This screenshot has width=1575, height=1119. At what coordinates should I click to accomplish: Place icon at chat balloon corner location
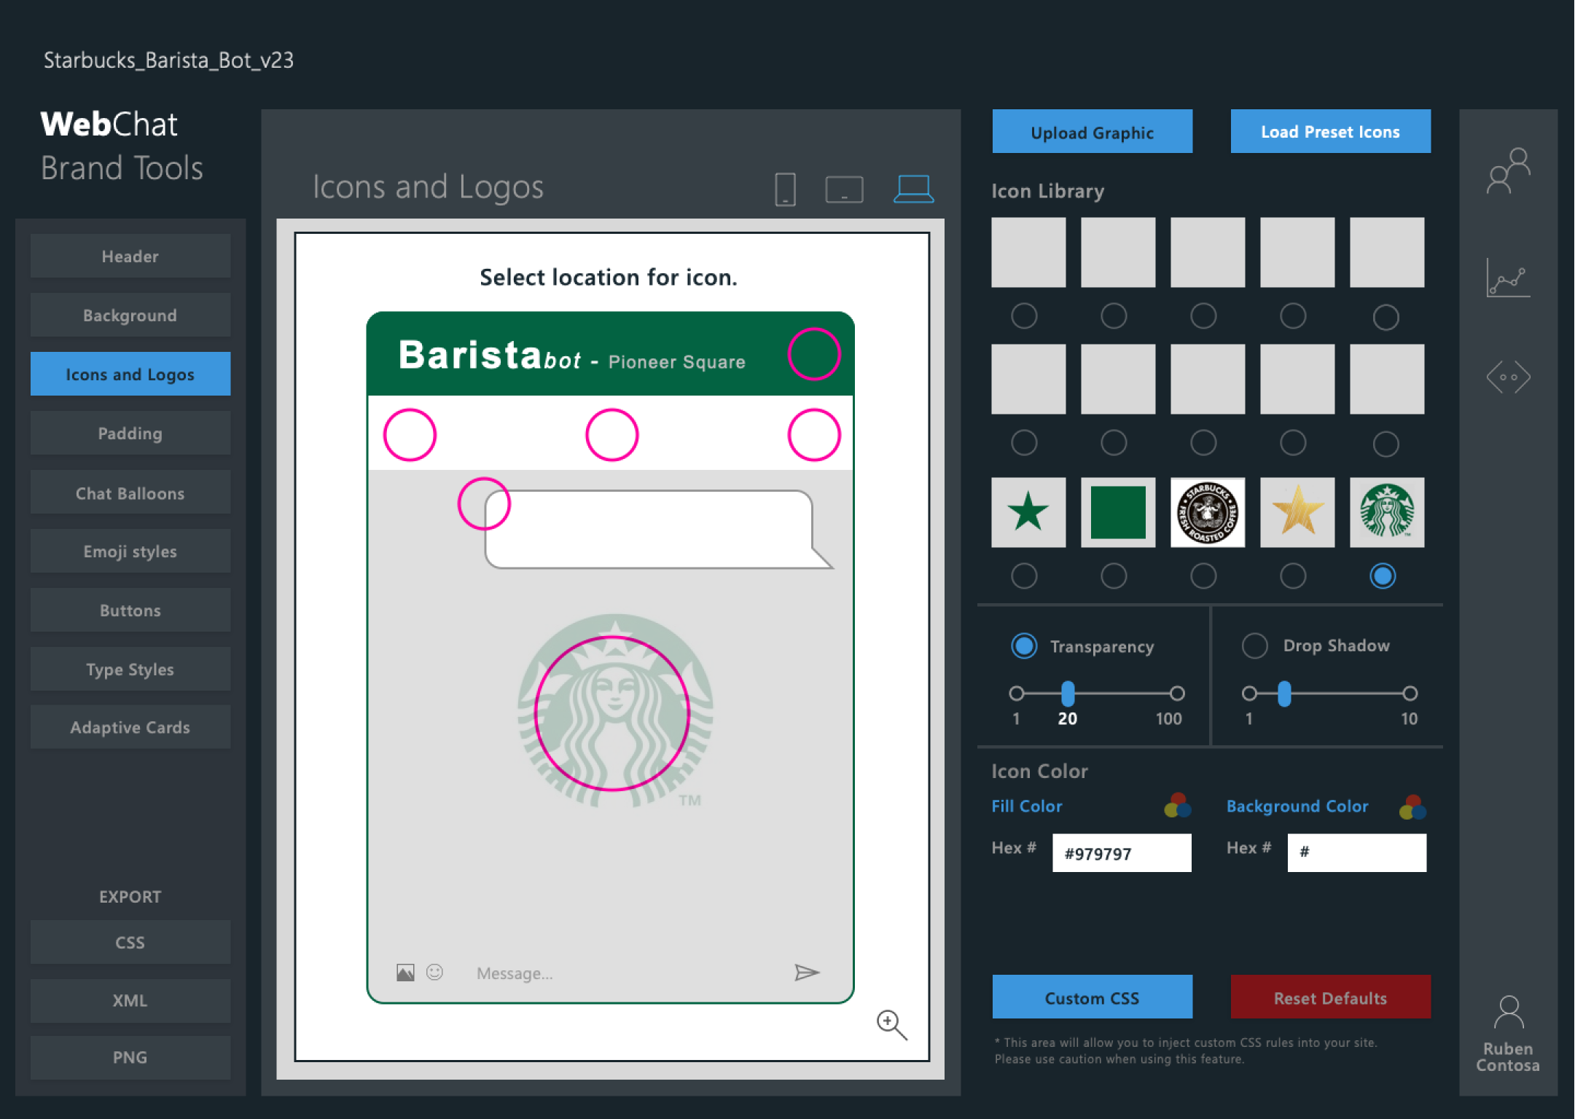tap(484, 503)
